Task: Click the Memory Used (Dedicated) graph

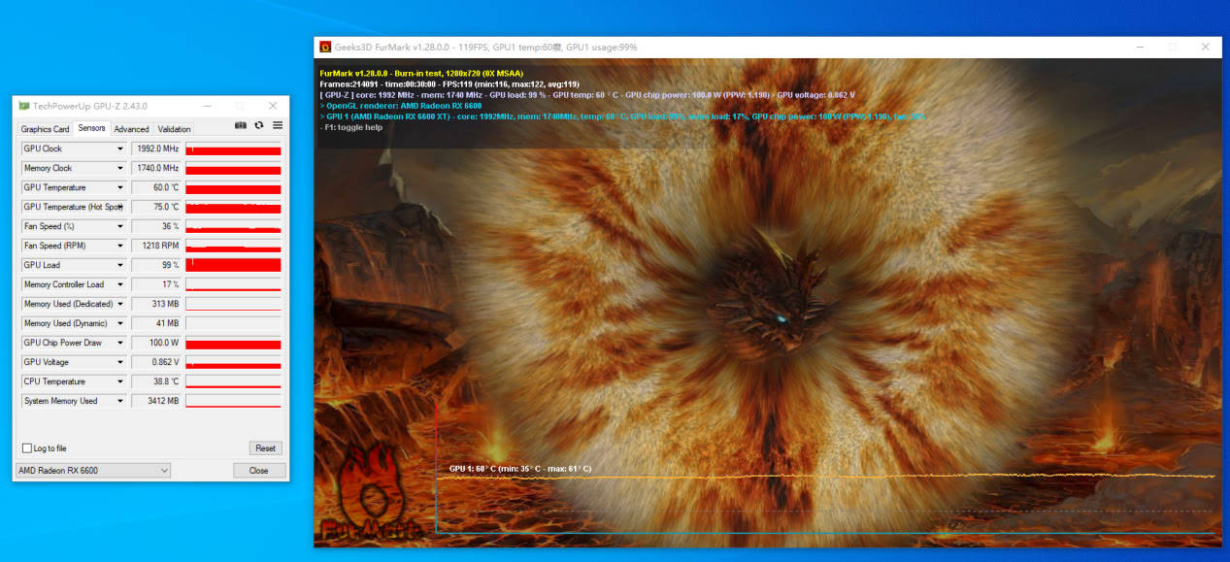Action: pyautogui.click(x=233, y=304)
